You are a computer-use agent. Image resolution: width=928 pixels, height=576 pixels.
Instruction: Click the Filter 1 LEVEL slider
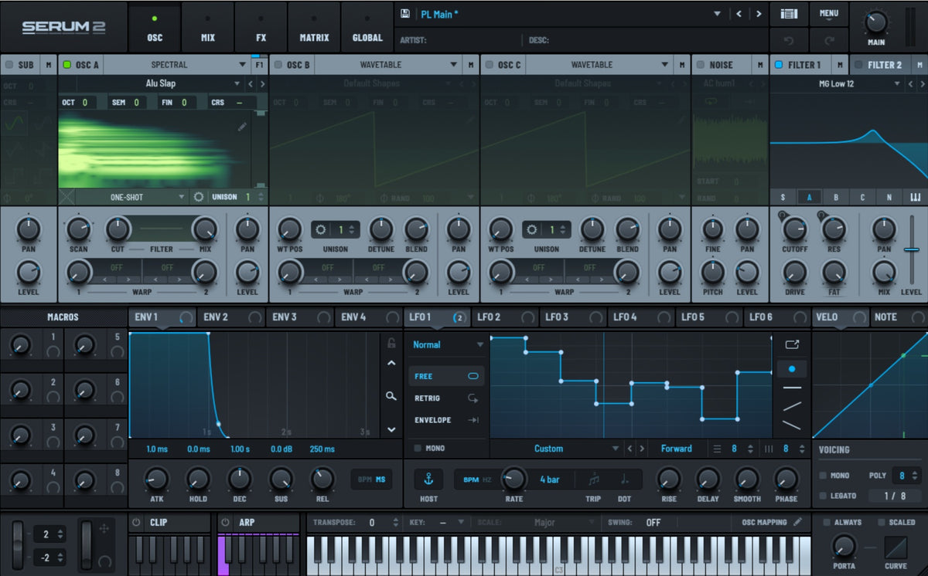(912, 250)
